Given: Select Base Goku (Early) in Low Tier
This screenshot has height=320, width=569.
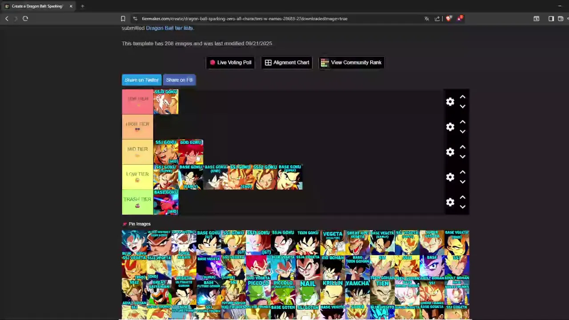Looking at the screenshot, I should pyautogui.click(x=191, y=177).
